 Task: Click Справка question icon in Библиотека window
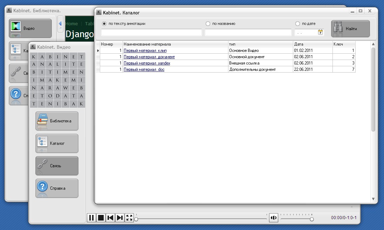[x=16, y=94]
